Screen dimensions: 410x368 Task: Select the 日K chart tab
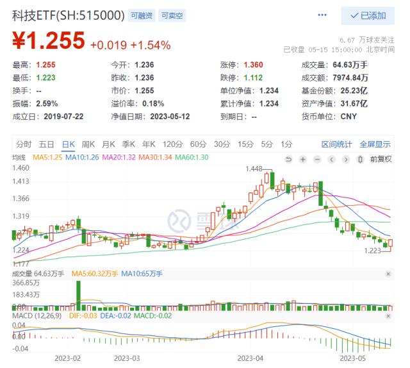tap(69, 144)
